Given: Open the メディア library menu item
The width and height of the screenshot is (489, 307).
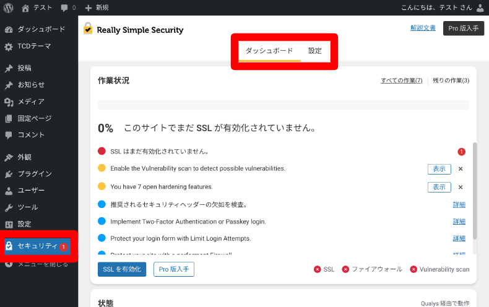Looking at the screenshot, I should click(30, 102).
